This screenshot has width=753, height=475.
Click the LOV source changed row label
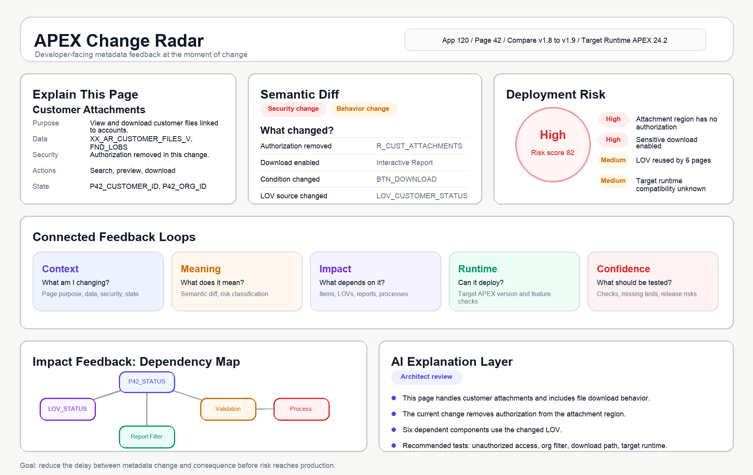click(x=294, y=196)
